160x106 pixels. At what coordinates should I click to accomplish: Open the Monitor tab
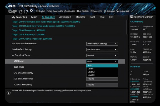(80, 17)
